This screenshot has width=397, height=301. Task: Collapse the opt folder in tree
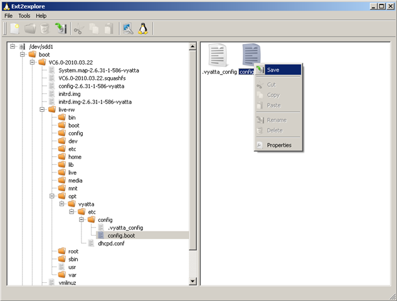point(53,196)
